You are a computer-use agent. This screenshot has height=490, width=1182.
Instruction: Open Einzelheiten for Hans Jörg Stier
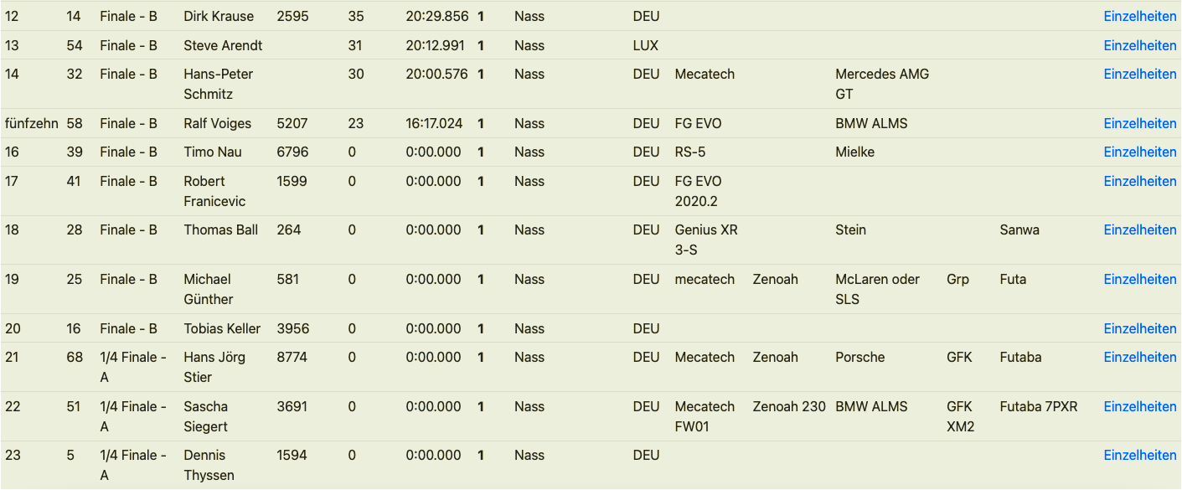pyautogui.click(x=1139, y=357)
